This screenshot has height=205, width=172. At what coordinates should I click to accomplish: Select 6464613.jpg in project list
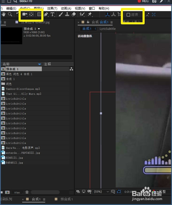(14, 163)
